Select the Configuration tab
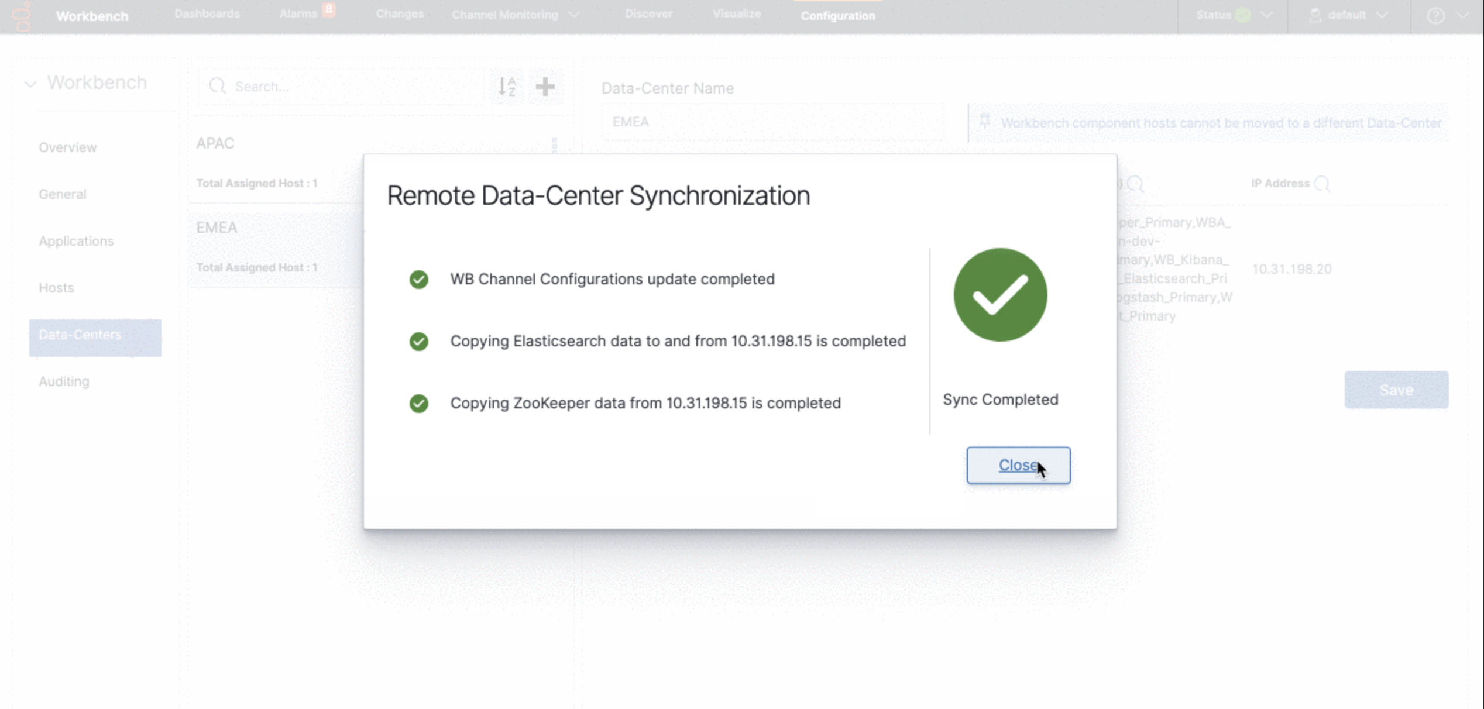Image resolution: width=1484 pixels, height=709 pixels. (x=838, y=16)
